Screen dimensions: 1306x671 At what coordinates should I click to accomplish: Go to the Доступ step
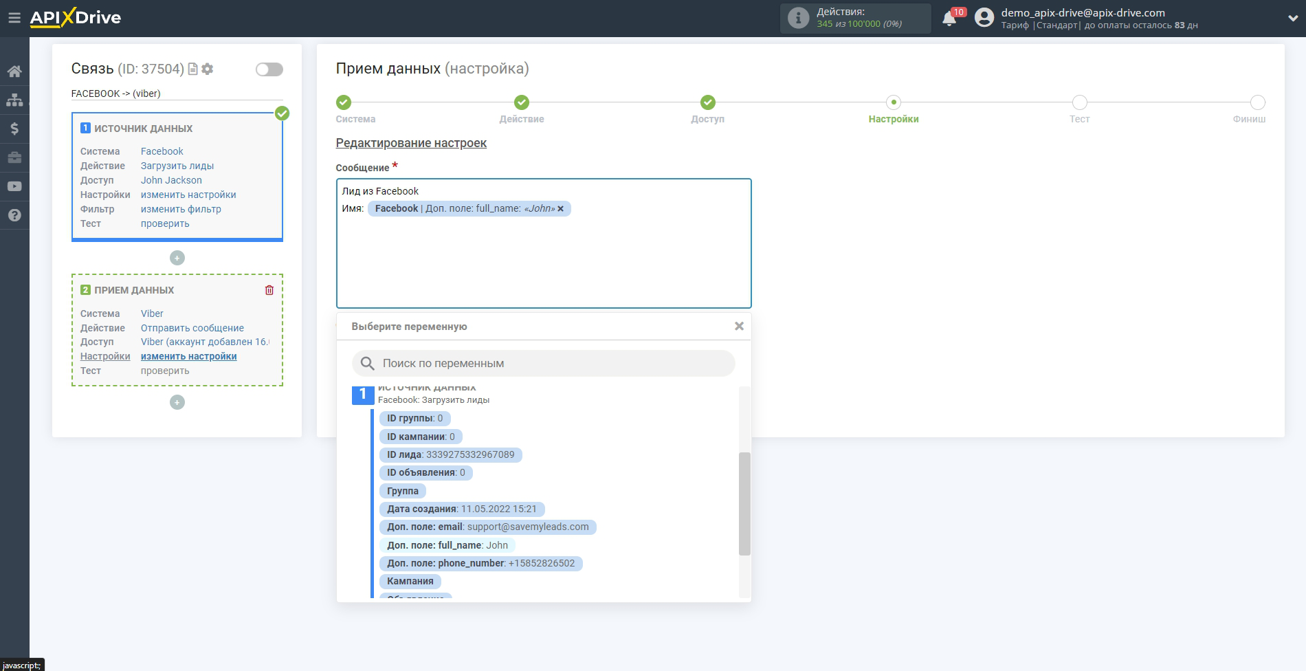pos(708,102)
